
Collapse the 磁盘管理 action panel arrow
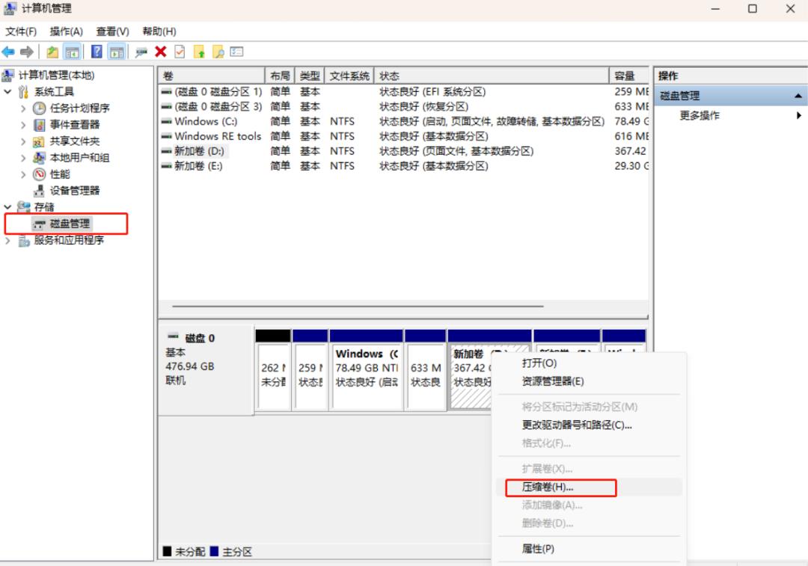tap(798, 96)
